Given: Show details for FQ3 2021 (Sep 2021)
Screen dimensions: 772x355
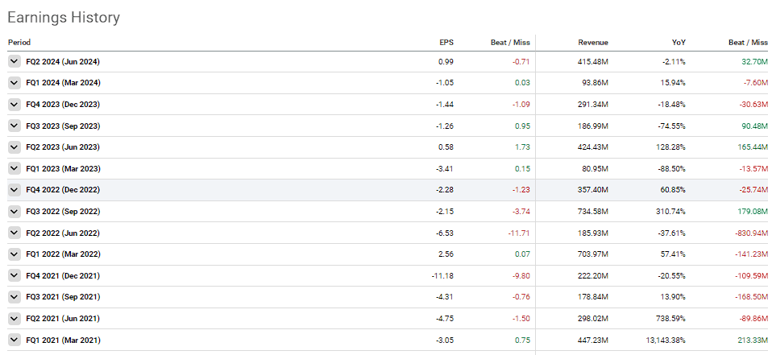Looking at the screenshot, I should point(14,297).
